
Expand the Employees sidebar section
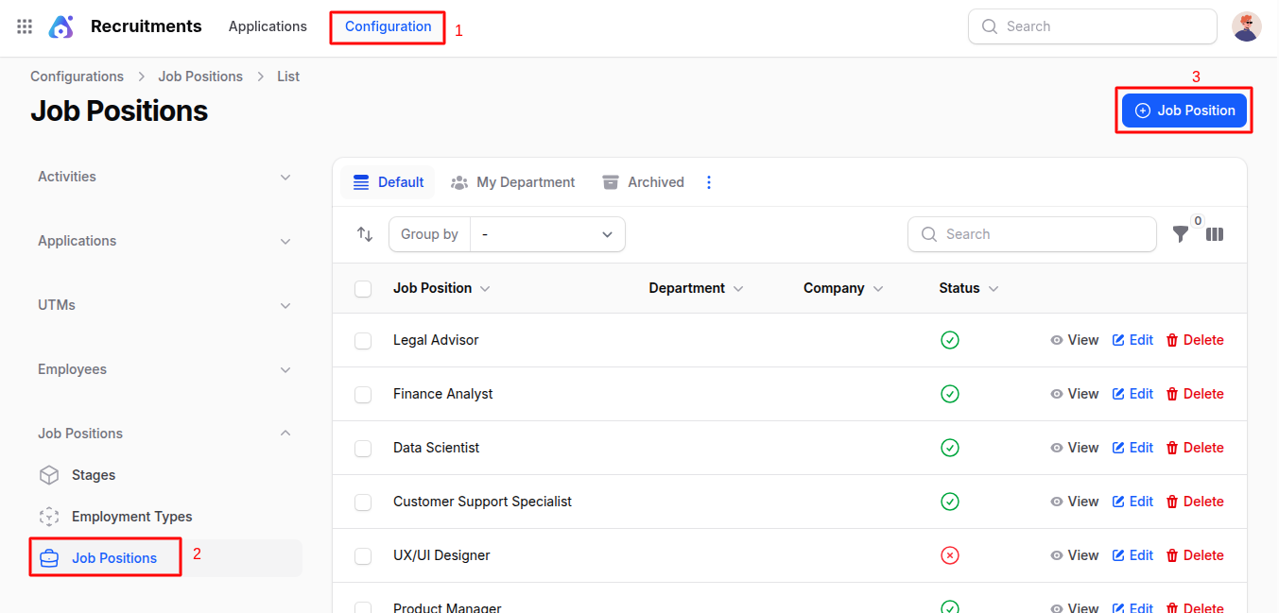click(x=285, y=369)
